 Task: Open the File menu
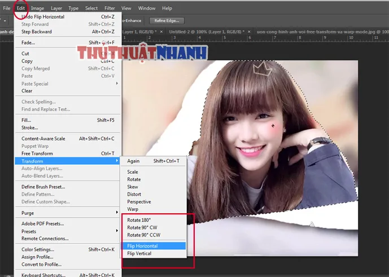pyautogui.click(x=6, y=8)
